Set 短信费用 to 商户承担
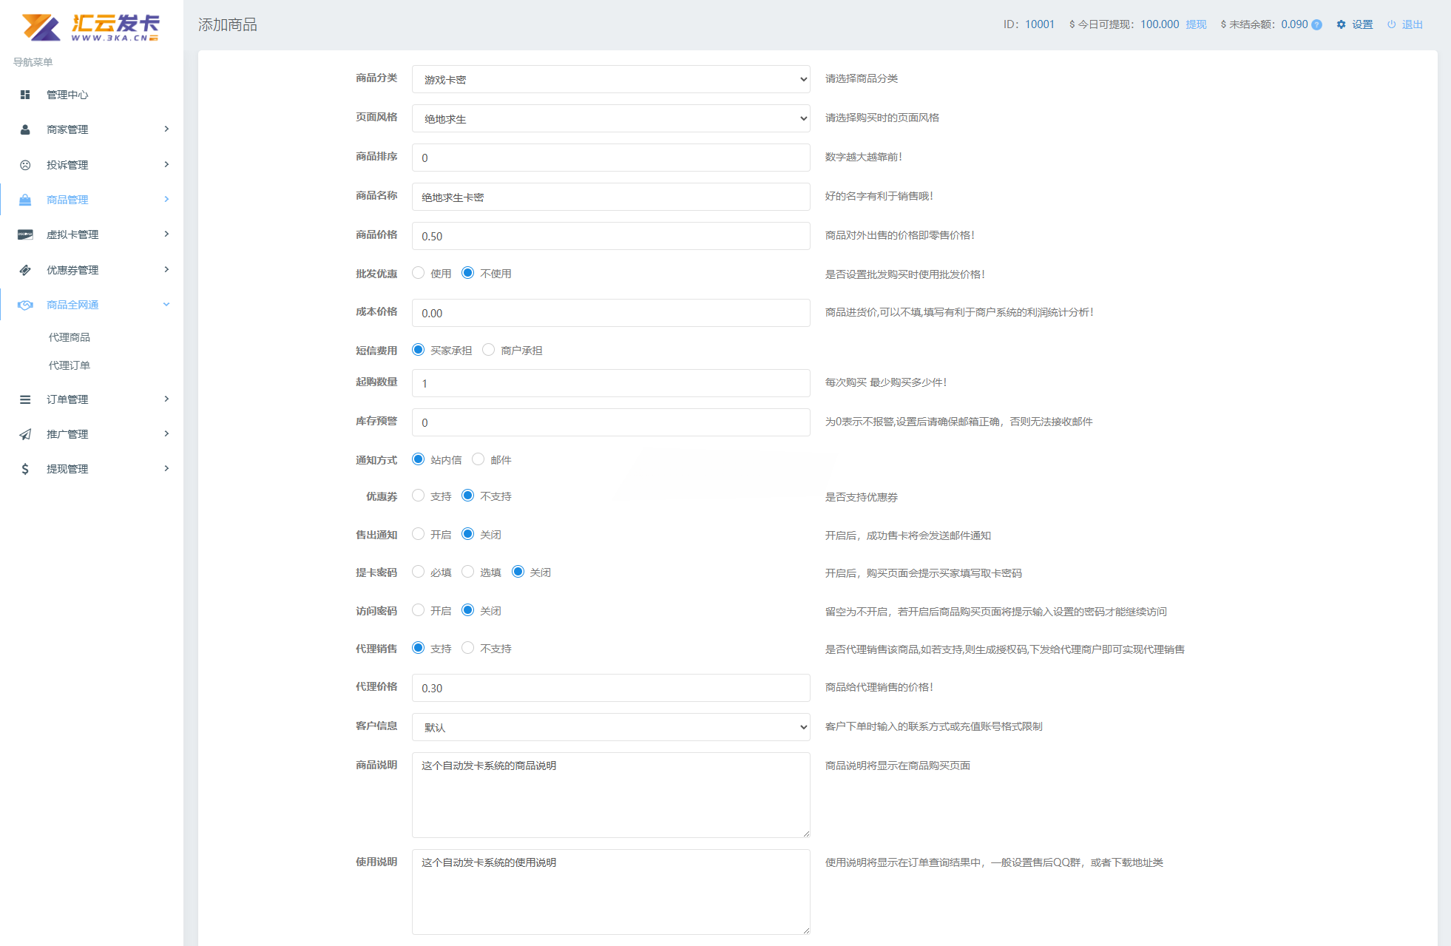Screen dimensions: 1451x946 pos(488,350)
